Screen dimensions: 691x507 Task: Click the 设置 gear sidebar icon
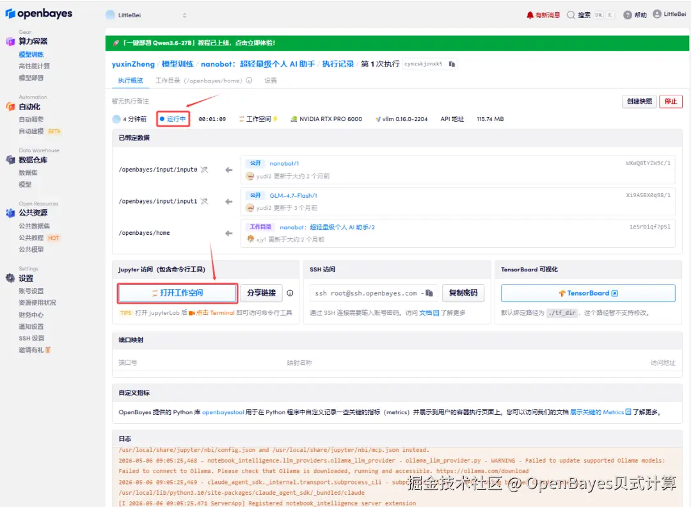10,278
